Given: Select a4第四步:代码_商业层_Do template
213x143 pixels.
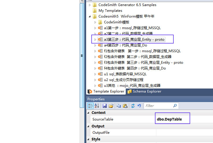Looking at the screenshot, I should [125, 45].
